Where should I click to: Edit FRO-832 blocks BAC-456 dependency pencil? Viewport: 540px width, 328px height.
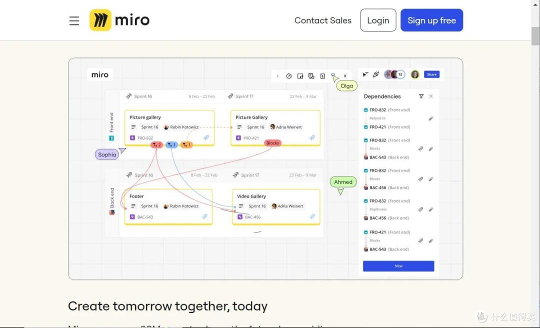click(431, 179)
